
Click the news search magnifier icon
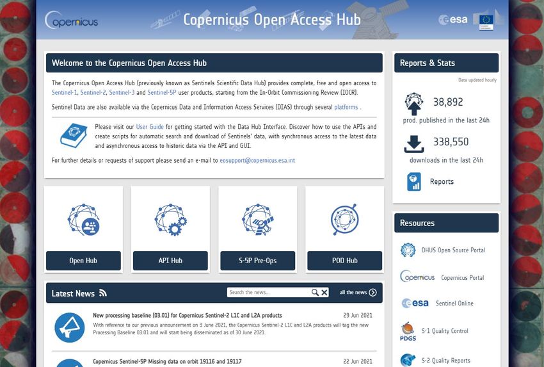(x=315, y=292)
